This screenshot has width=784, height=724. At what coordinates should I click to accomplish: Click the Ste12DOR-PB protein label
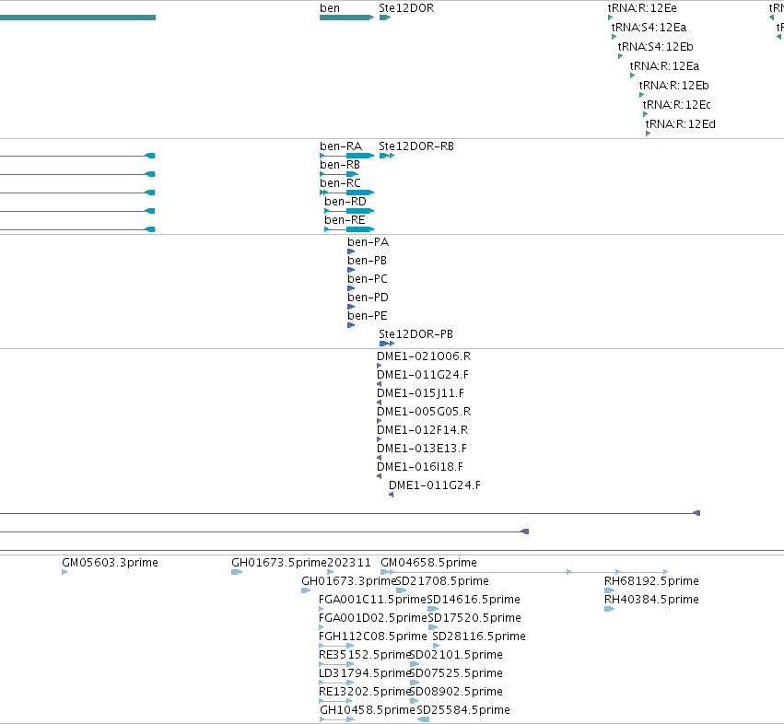(x=415, y=334)
